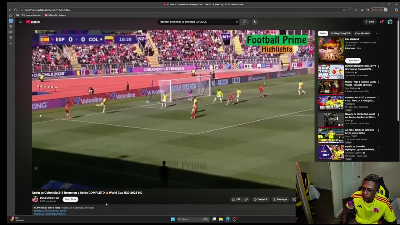Open the browser tab actions icon
The image size is (400, 225).
[11, 15]
